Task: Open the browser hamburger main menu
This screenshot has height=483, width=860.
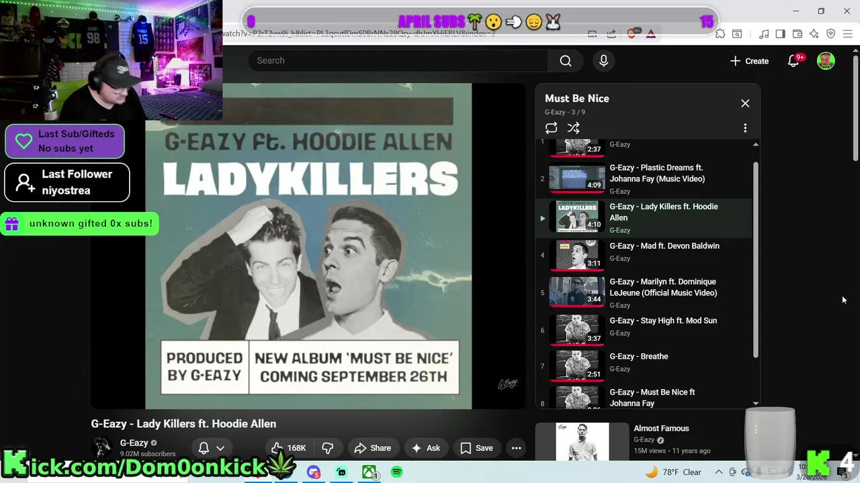Action: (848, 34)
